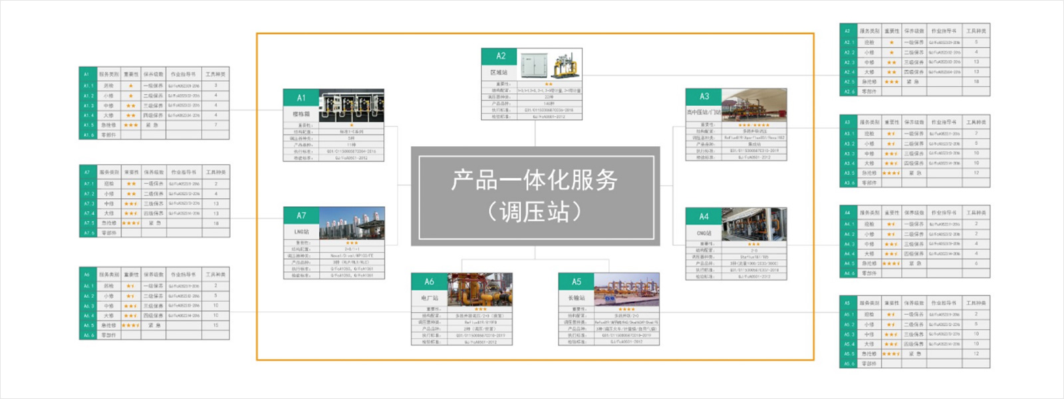Click the green A4 badge on the CNG站 card

coord(704,217)
